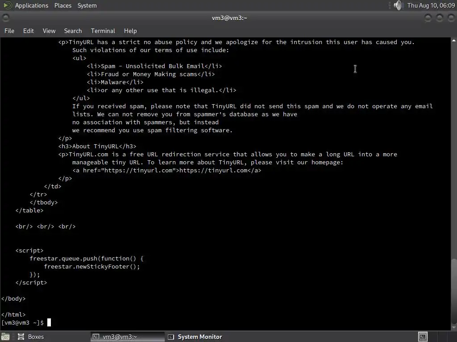The image size is (457, 342).
Task: Click the 'Malware' list item line
Action: click(115, 82)
